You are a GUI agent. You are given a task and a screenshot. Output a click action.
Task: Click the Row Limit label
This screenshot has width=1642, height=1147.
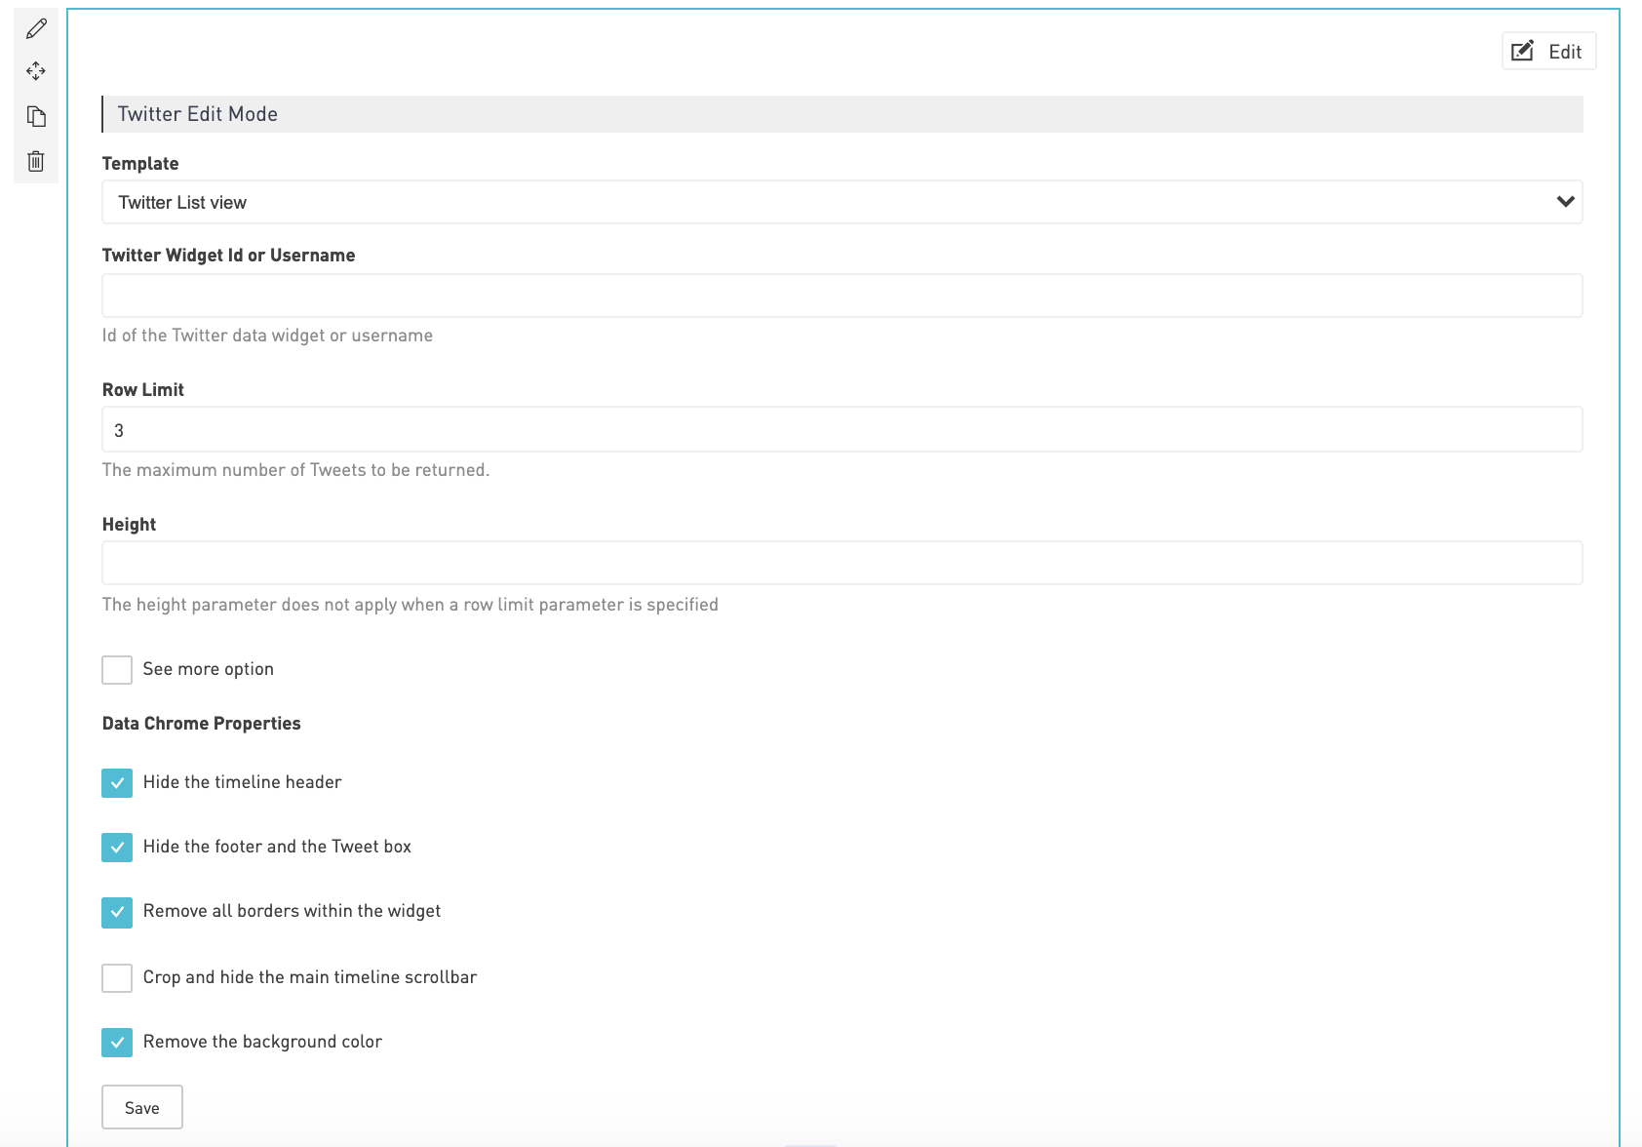pyautogui.click(x=143, y=390)
